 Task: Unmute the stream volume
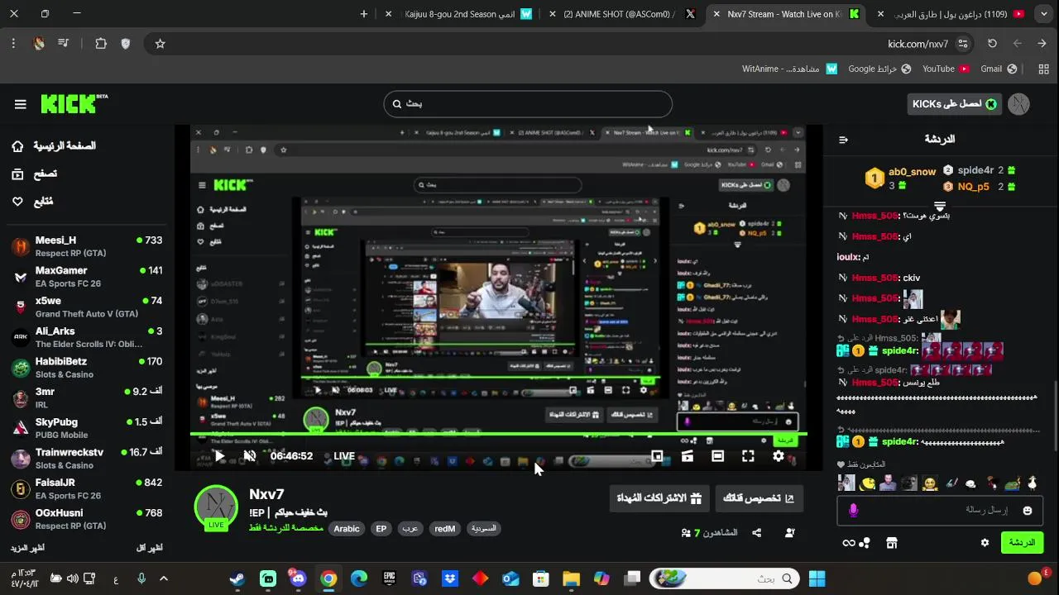pyautogui.click(x=250, y=456)
